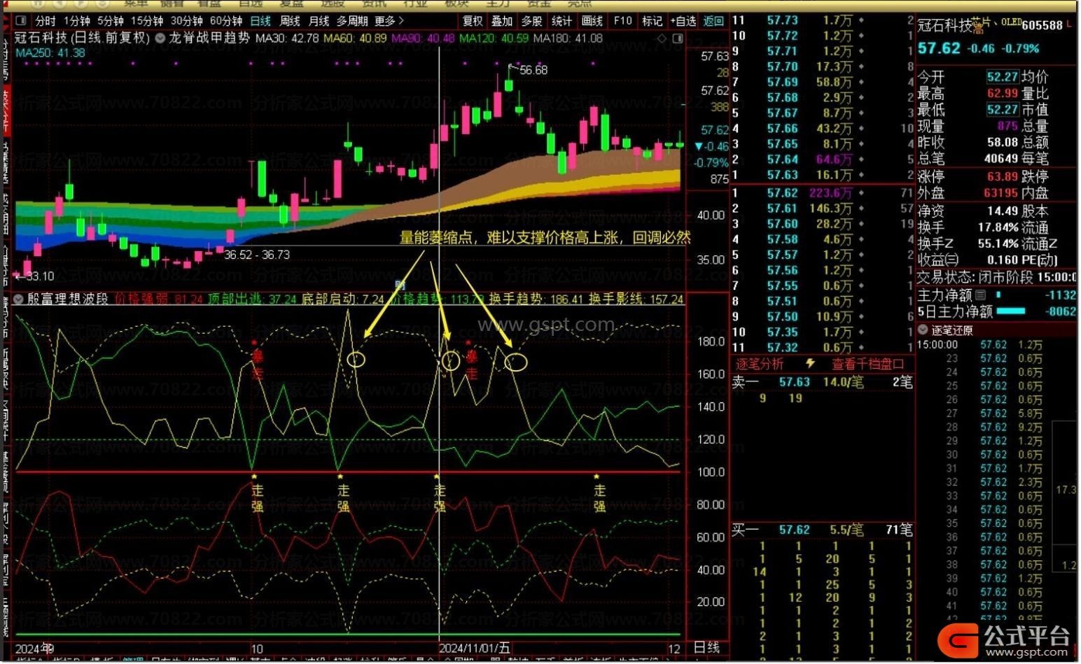Open 查看千档盘口 order book link
The width and height of the screenshot is (1081, 664).
[x=868, y=364]
